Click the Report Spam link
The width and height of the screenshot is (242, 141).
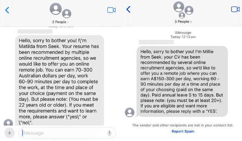(183, 131)
